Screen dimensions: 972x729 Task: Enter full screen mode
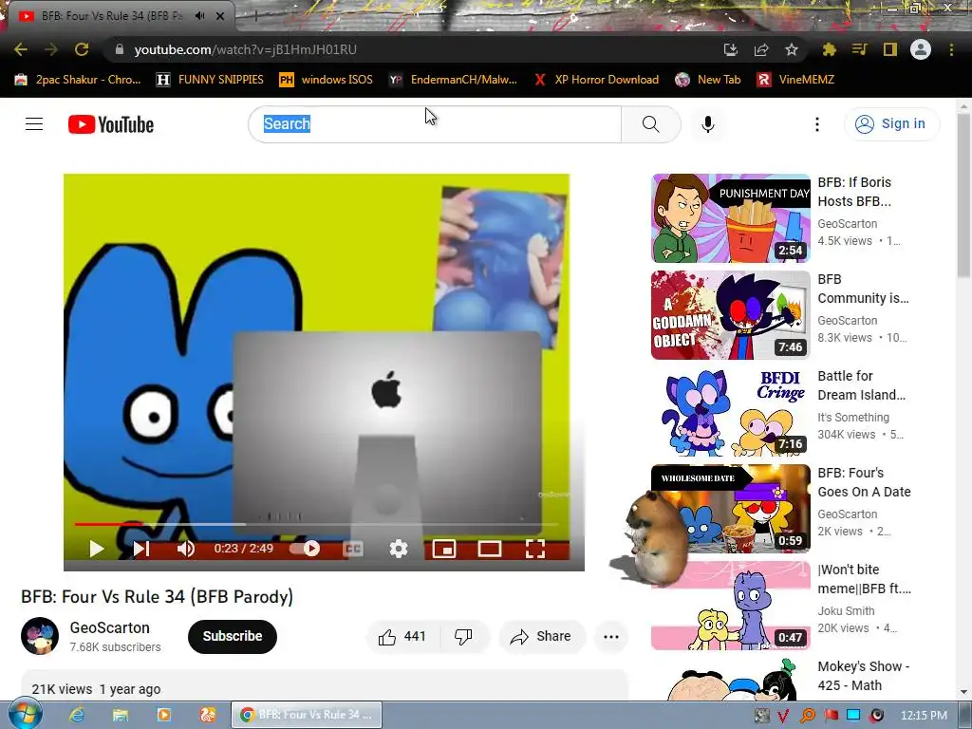pos(535,549)
